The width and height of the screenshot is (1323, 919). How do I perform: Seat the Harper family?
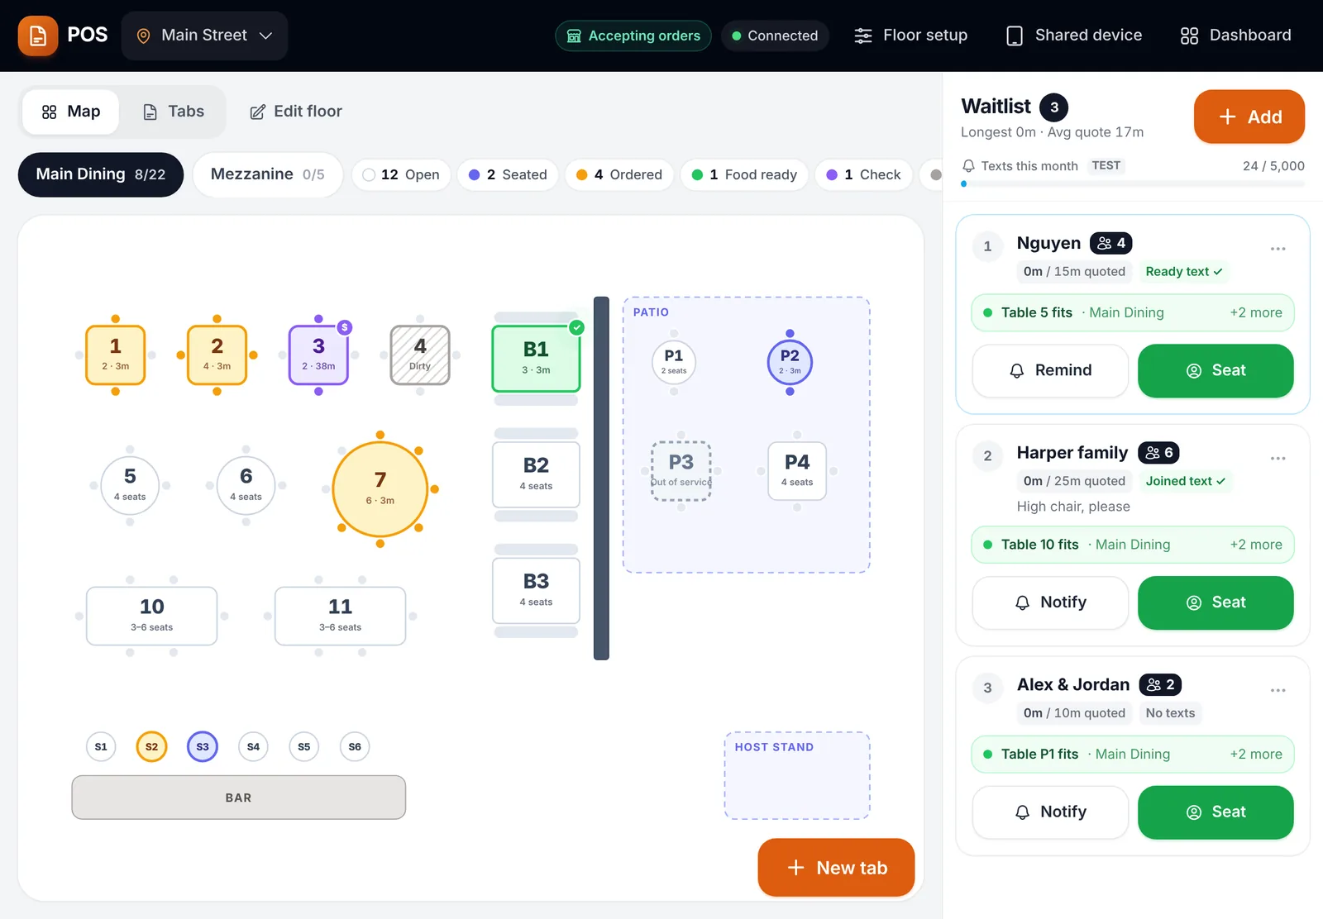(x=1216, y=602)
